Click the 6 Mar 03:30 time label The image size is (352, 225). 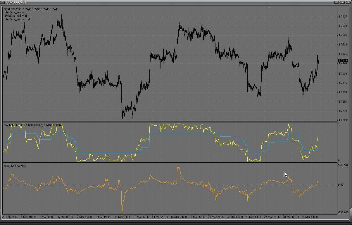[x=66, y=217]
